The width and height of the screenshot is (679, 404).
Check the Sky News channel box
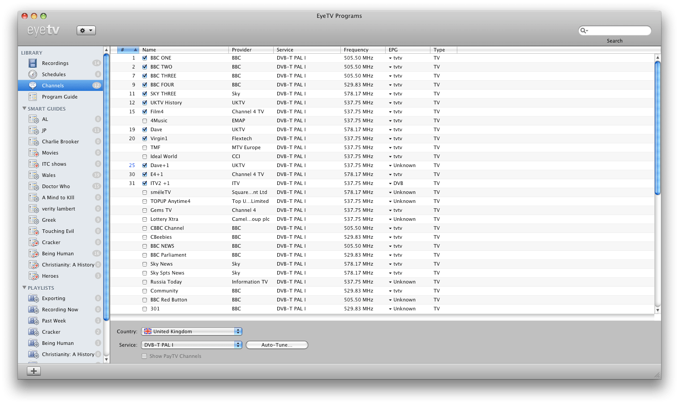(x=145, y=264)
